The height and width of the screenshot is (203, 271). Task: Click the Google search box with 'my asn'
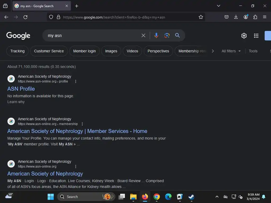(93, 36)
